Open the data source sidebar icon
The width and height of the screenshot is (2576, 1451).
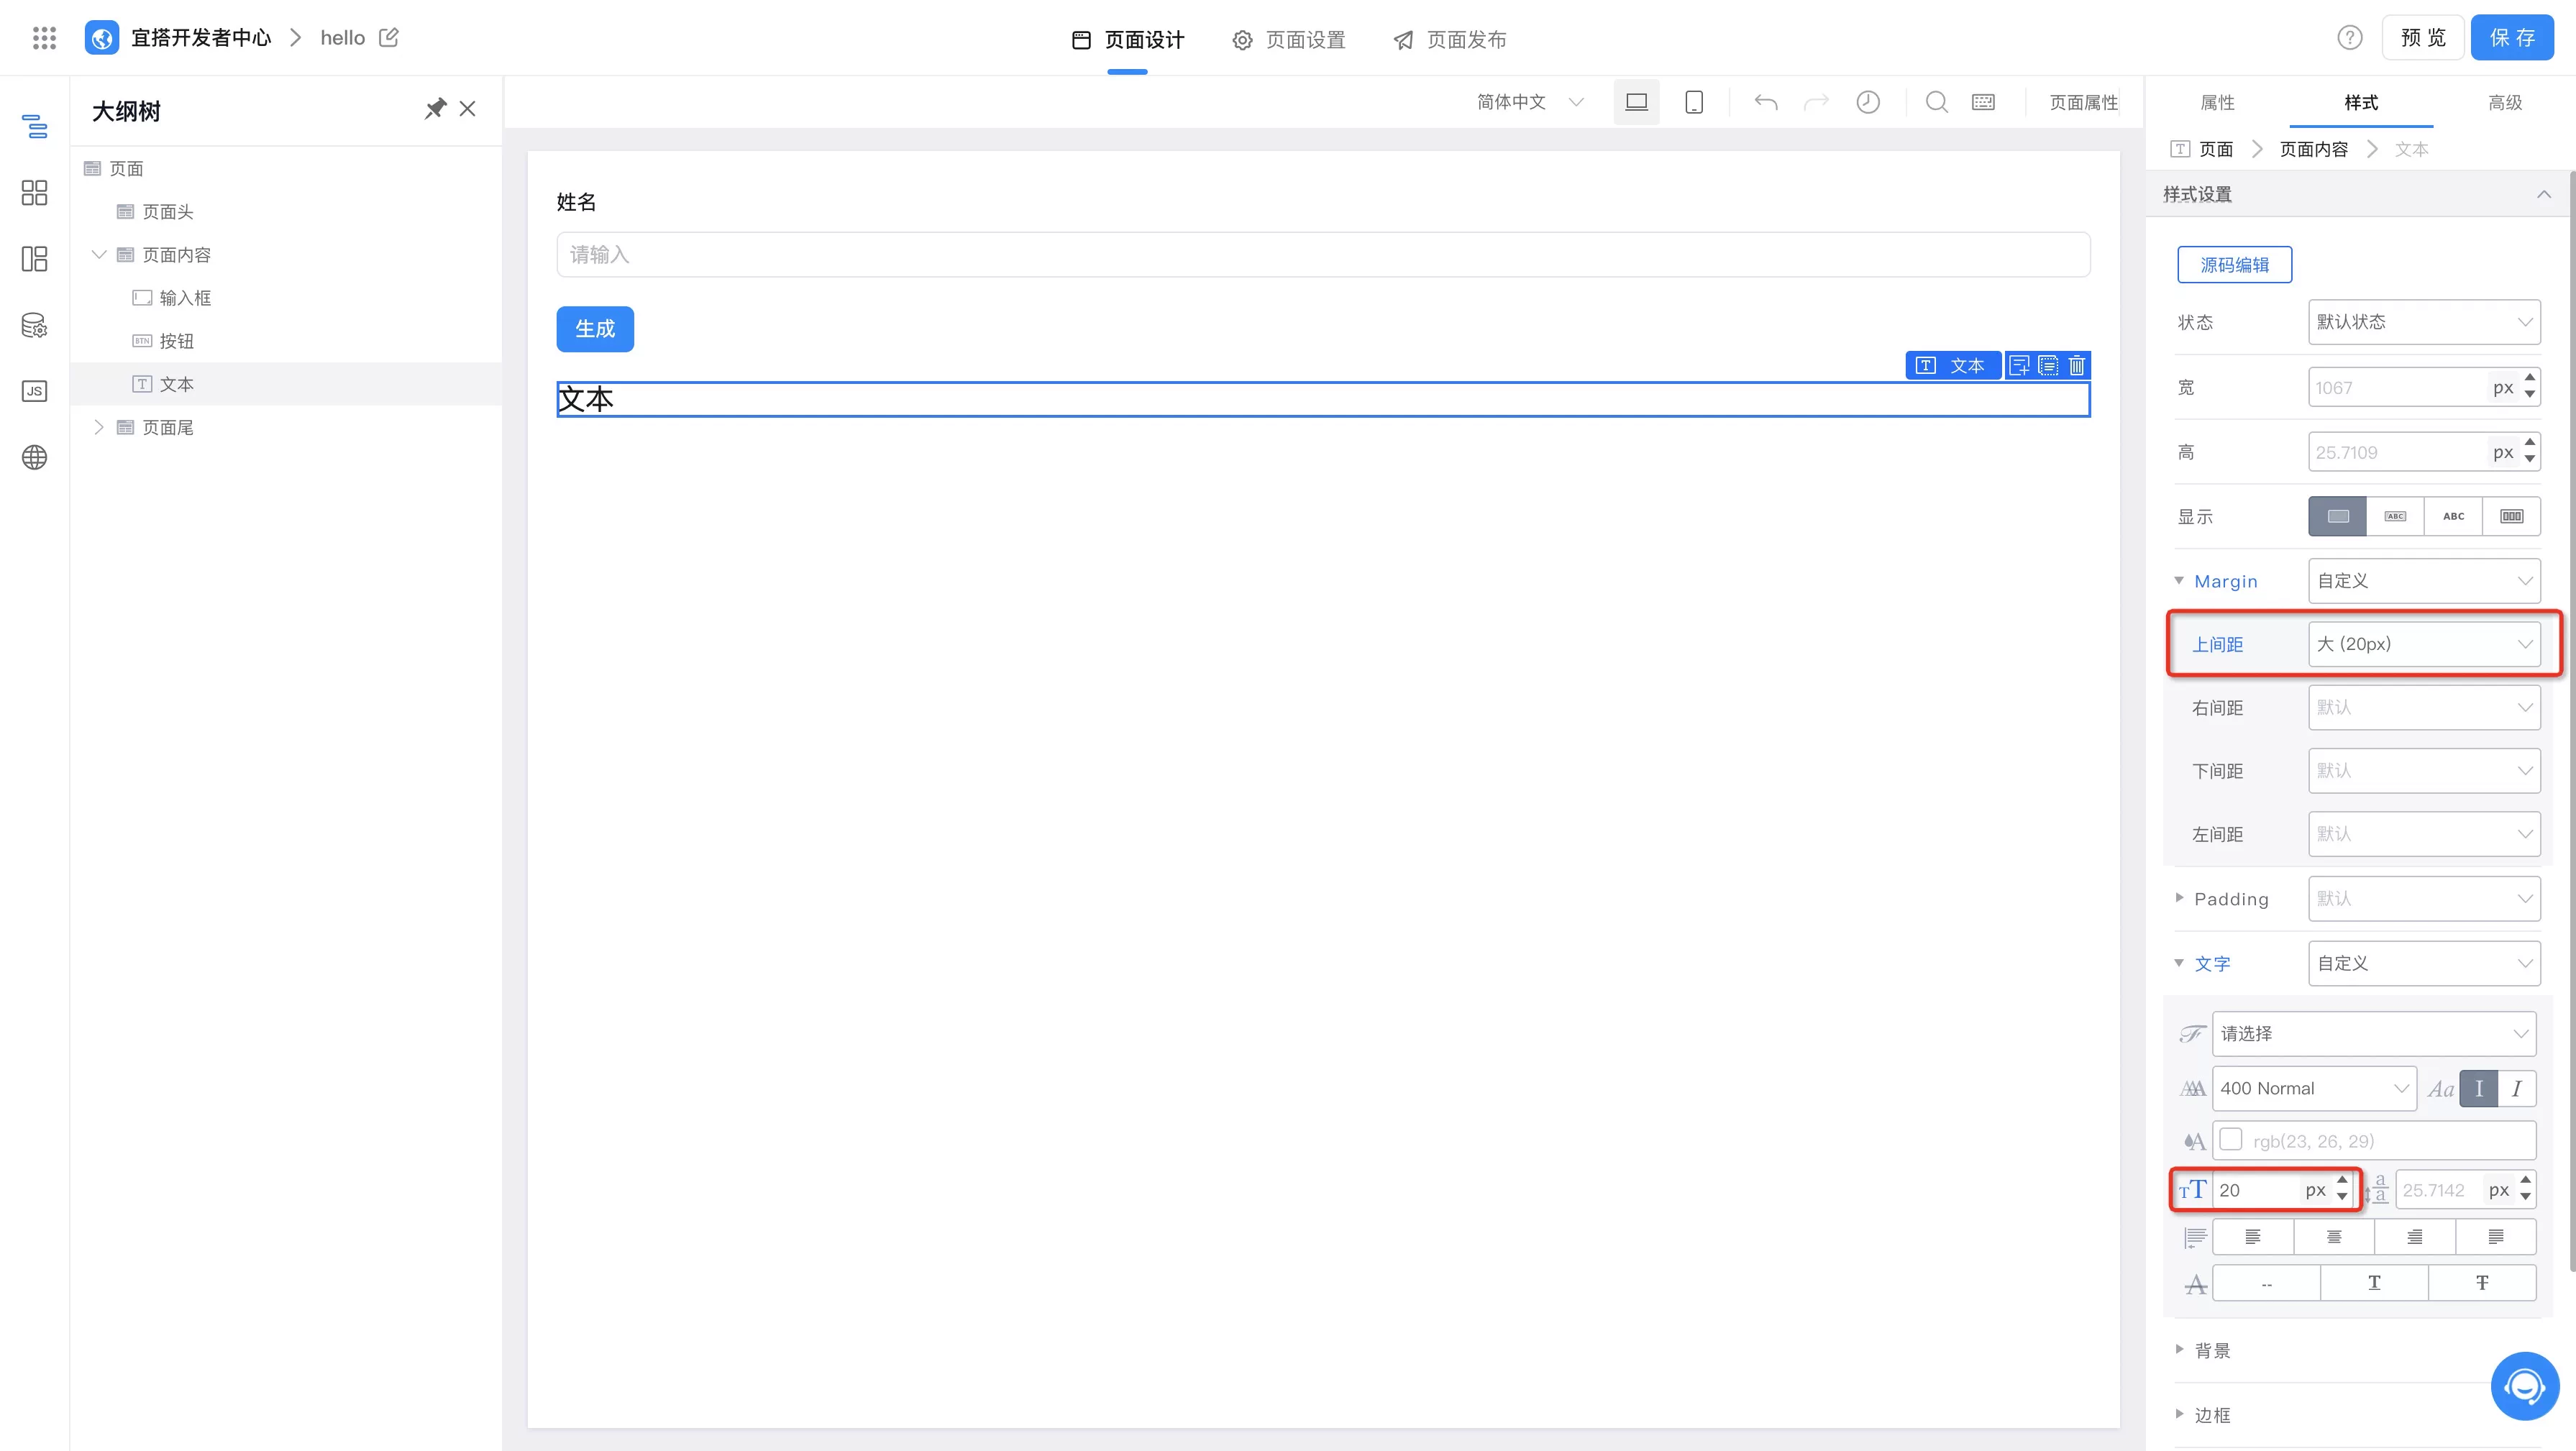[34, 325]
